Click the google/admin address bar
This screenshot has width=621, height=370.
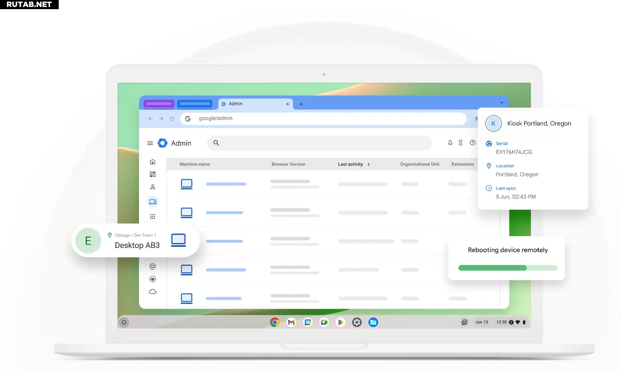[323, 118]
